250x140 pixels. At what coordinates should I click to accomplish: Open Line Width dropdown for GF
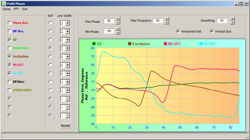[68, 40]
